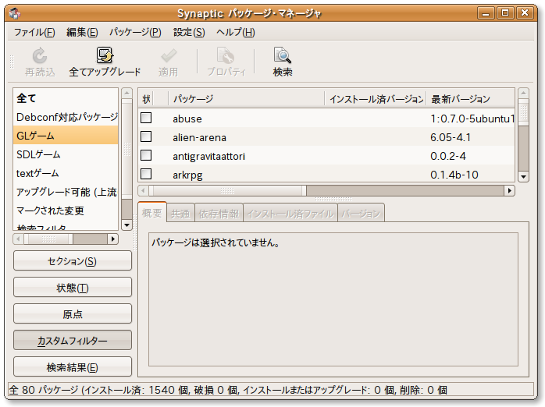Open the ヘルプ(H) menu
This screenshot has width=545, height=407.
point(236,32)
